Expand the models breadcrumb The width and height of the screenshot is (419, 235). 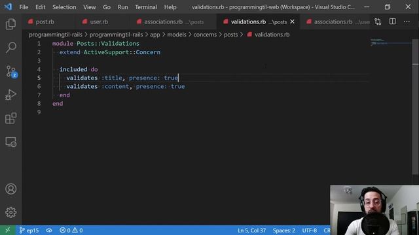coord(177,35)
